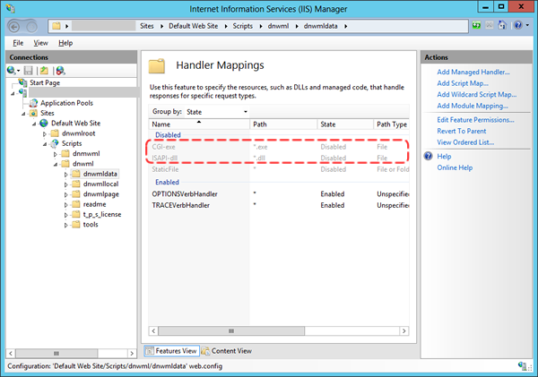This screenshot has height=377, width=538.
Task: Click the Content View icon
Action: tap(205, 351)
